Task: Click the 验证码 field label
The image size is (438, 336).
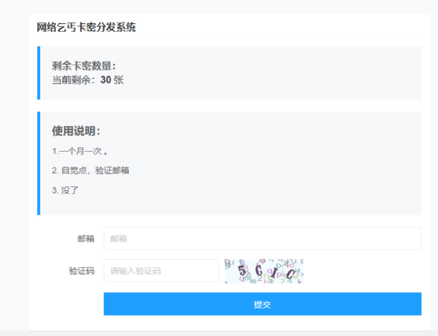Action: [x=81, y=271]
